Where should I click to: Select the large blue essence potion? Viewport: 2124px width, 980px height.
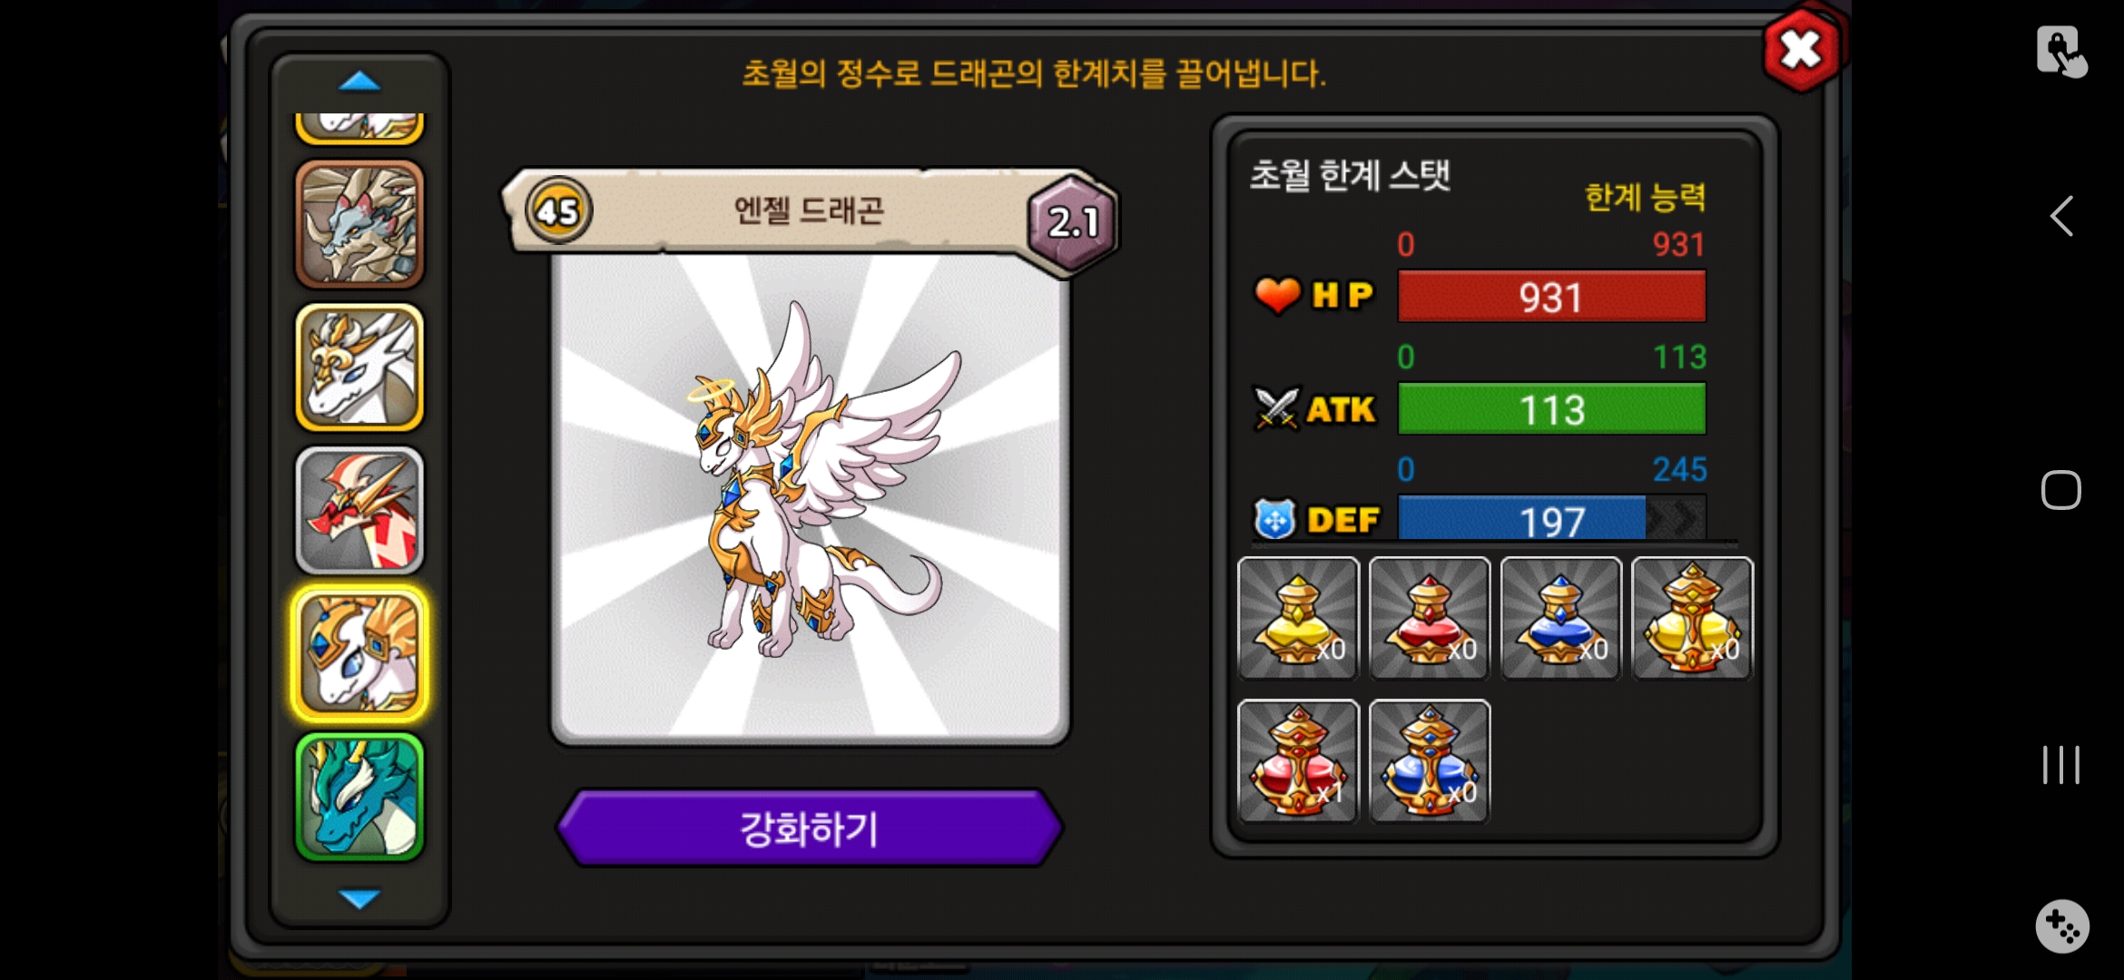tap(1430, 761)
